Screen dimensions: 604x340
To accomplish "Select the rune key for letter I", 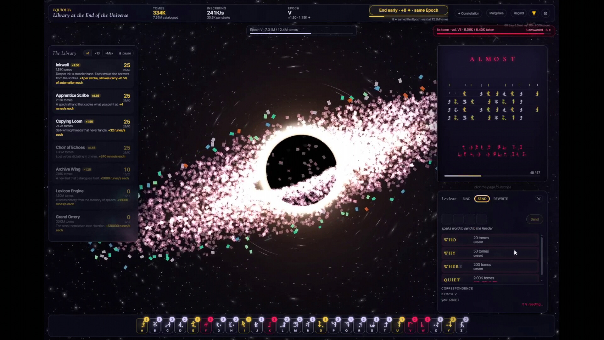I will (244, 326).
